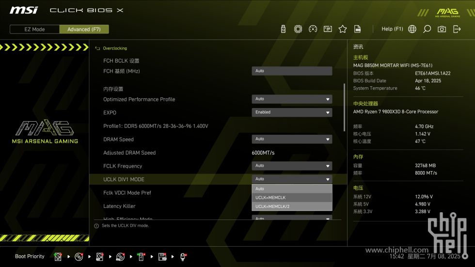Click the CPU chip icon in toolbar
The image size is (475, 267).
[298, 29]
